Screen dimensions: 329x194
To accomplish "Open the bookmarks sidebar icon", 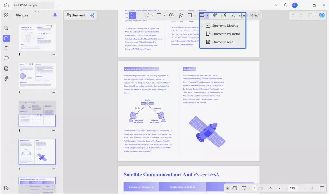I will 6,48.
